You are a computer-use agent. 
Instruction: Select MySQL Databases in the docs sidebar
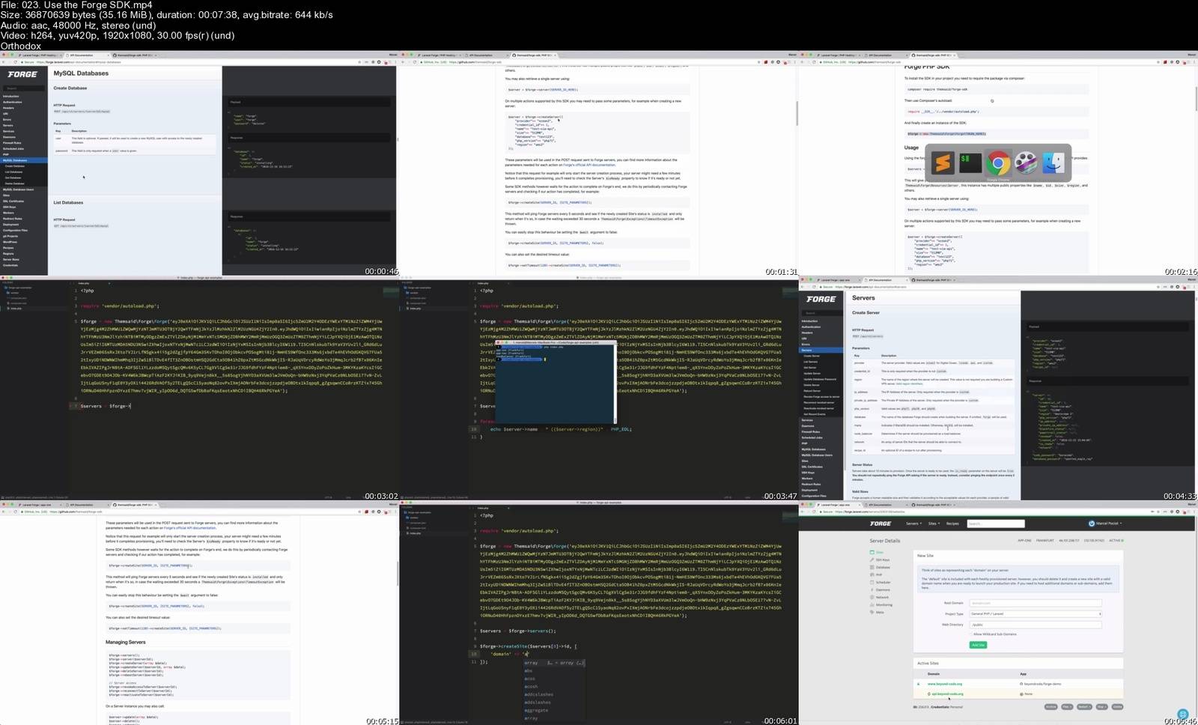[15, 160]
